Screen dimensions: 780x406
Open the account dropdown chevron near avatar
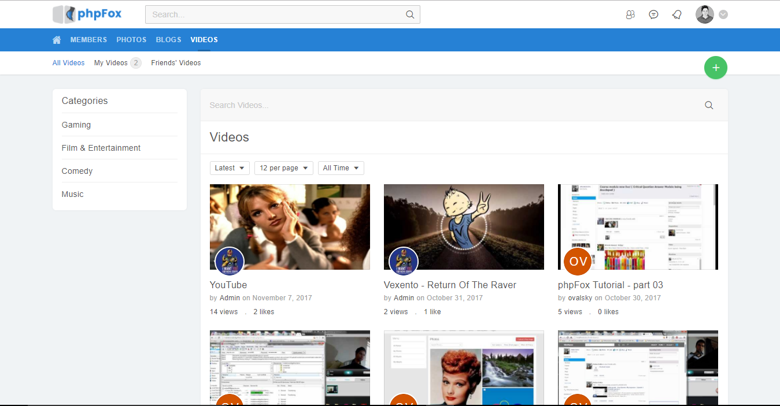point(722,14)
